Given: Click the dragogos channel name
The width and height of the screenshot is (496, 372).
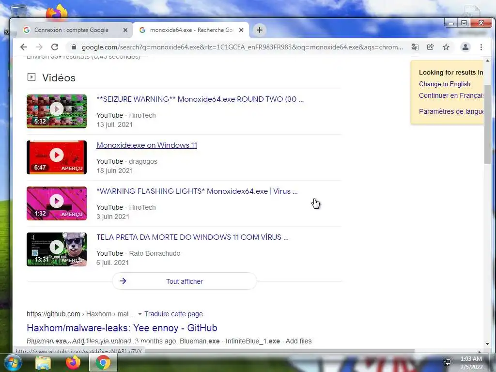Looking at the screenshot, I should tap(143, 161).
